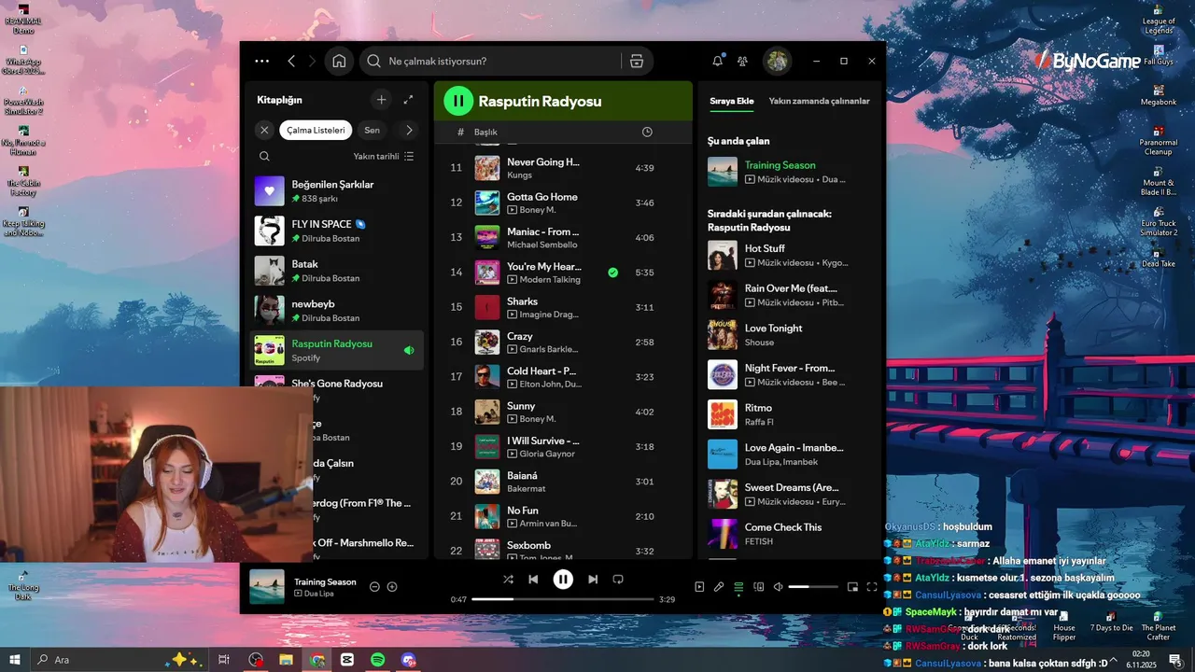Play 'Hot Stuff' from the queue
The image size is (1195, 672).
tap(790, 256)
